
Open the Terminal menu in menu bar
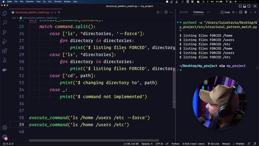point(57,2)
